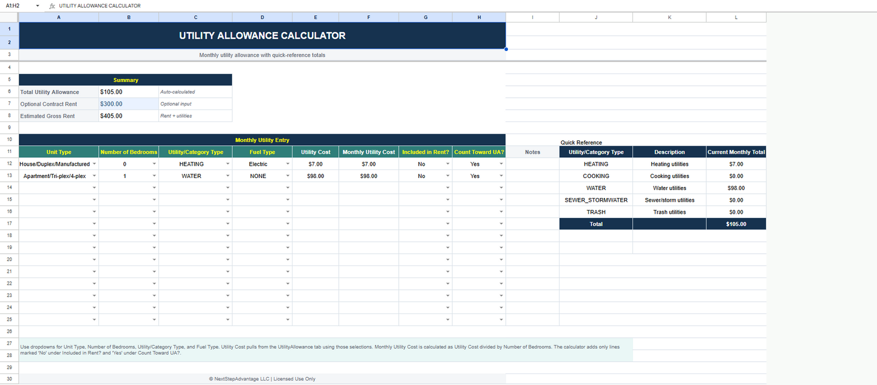Click Utility Cost cell showing $7.00
Image resolution: width=877 pixels, height=385 pixels.
316,164
